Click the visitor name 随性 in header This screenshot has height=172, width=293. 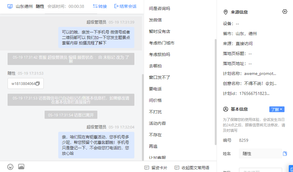coord(40,6)
